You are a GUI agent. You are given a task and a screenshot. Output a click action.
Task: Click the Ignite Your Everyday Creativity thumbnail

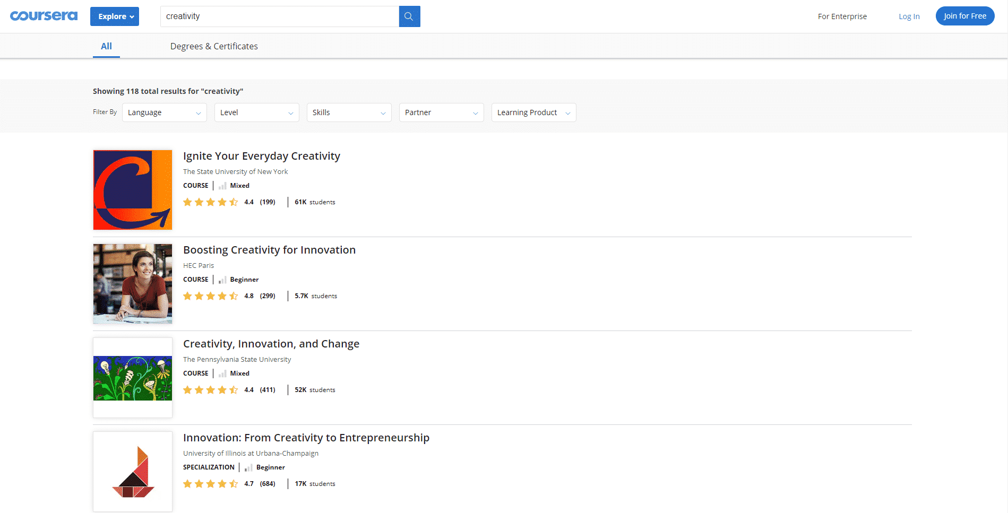[x=133, y=190]
